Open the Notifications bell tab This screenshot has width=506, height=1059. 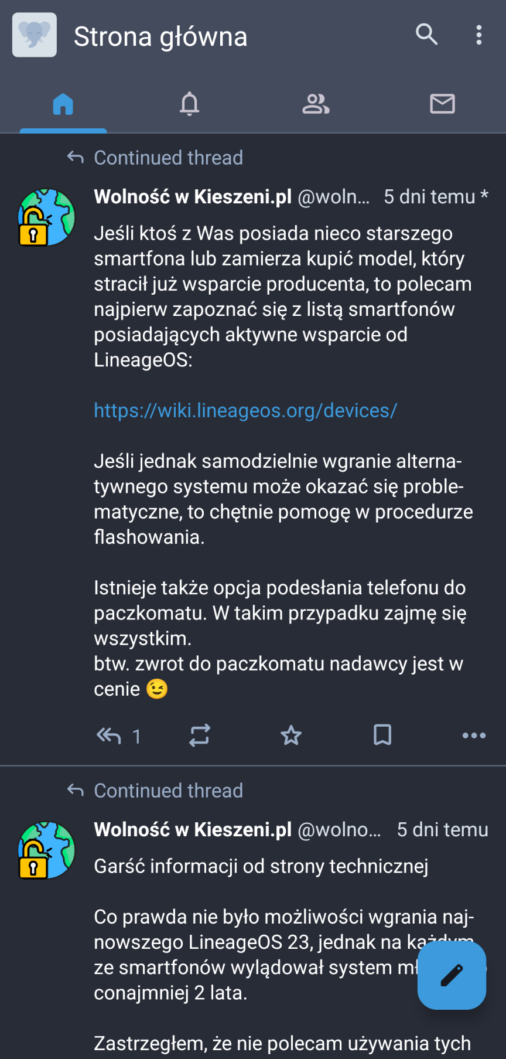(189, 104)
